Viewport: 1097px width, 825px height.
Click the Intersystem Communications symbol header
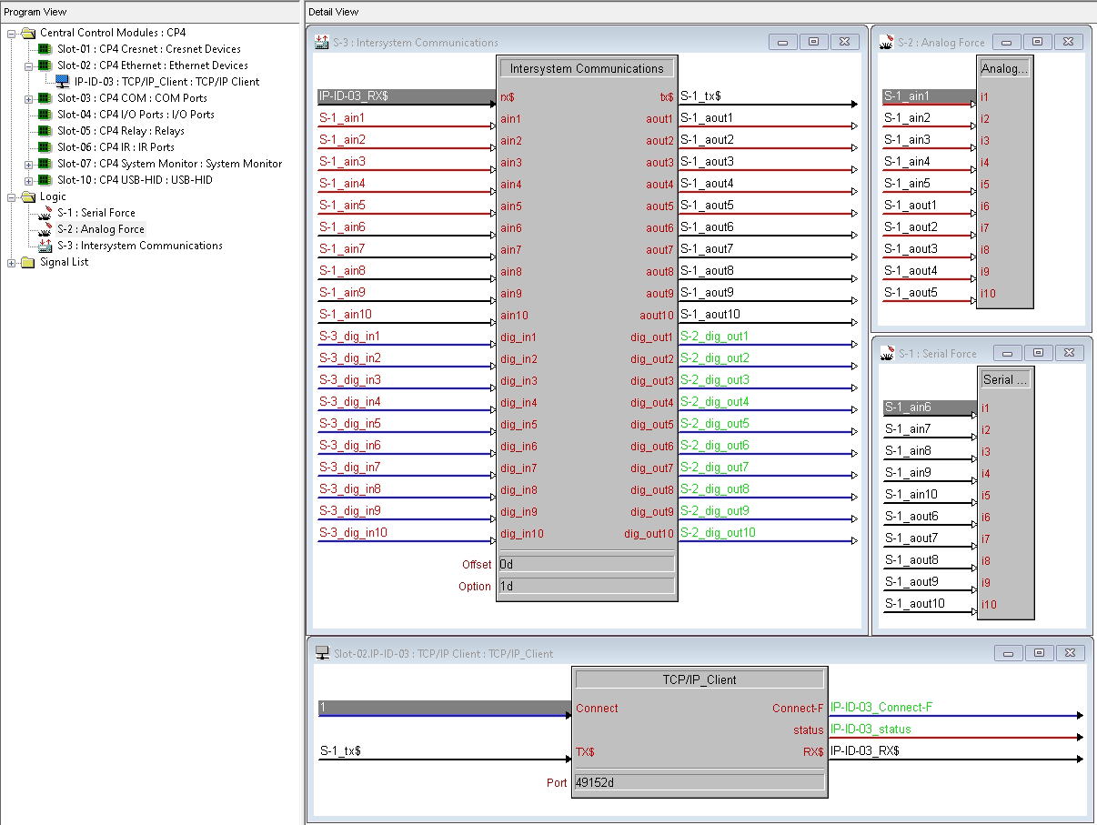pos(587,68)
